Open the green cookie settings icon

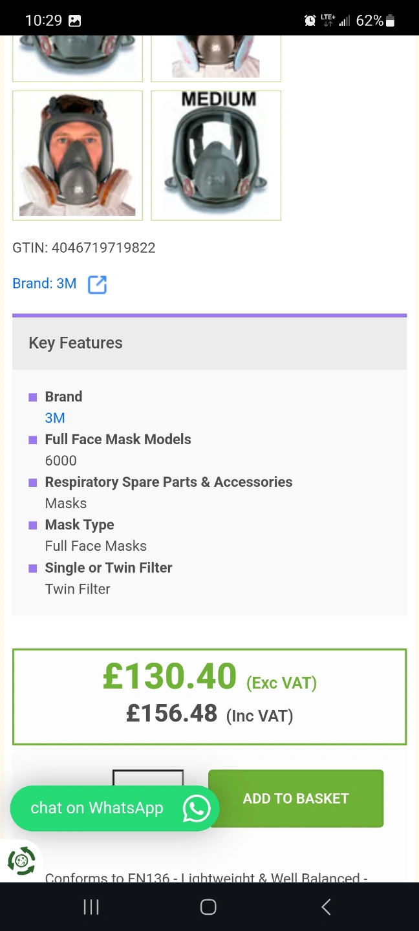pos(21,861)
